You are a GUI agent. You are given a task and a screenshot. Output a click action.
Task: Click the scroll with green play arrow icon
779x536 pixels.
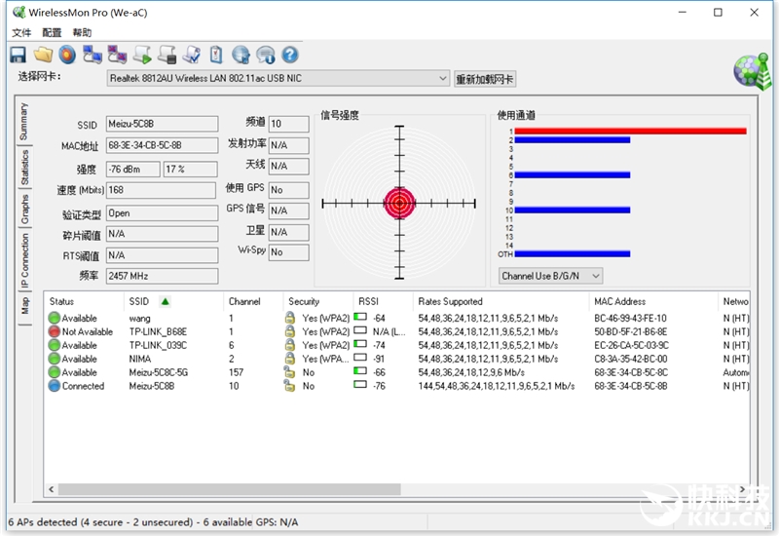pyautogui.click(x=142, y=55)
